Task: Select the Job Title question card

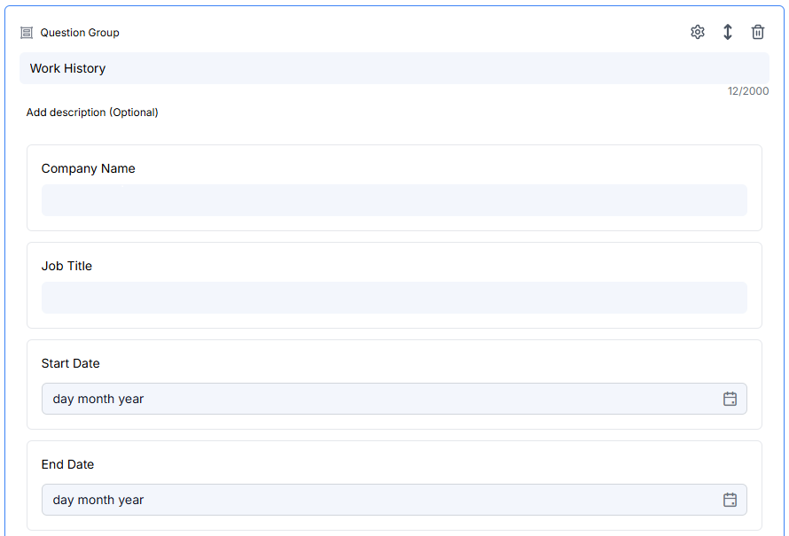Action: pos(394,284)
